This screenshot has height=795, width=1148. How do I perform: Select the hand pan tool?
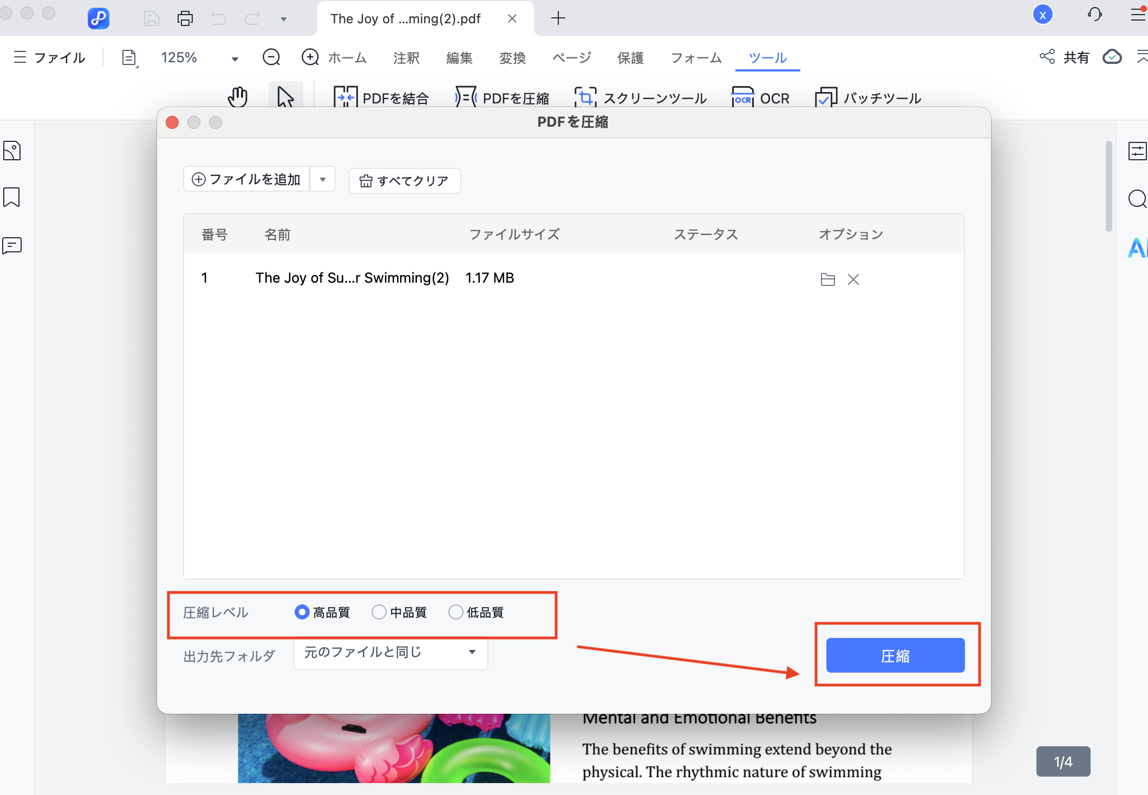pyautogui.click(x=237, y=97)
